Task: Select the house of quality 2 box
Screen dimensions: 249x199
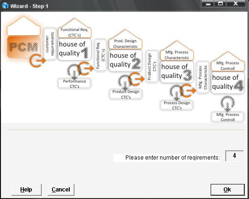Action: click(x=125, y=61)
